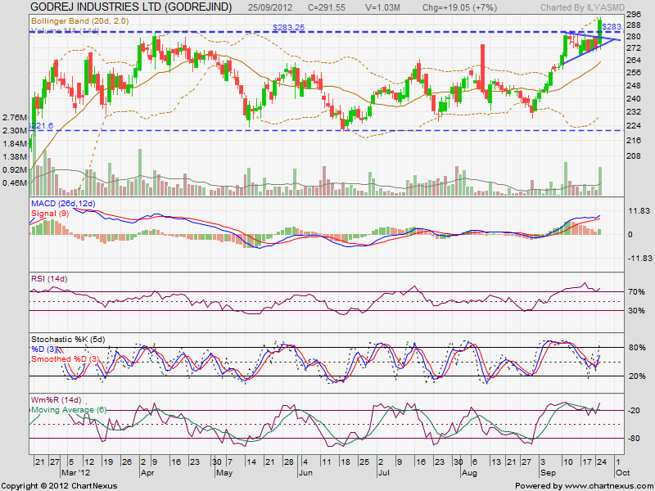Select the MACD (26d,12d) indicator label
Viewport: 655px width, 491px height.
[x=64, y=204]
